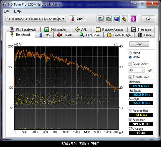Click the copy text to clipboard icon
The width and height of the screenshot is (161, 147).
[x=100, y=19]
